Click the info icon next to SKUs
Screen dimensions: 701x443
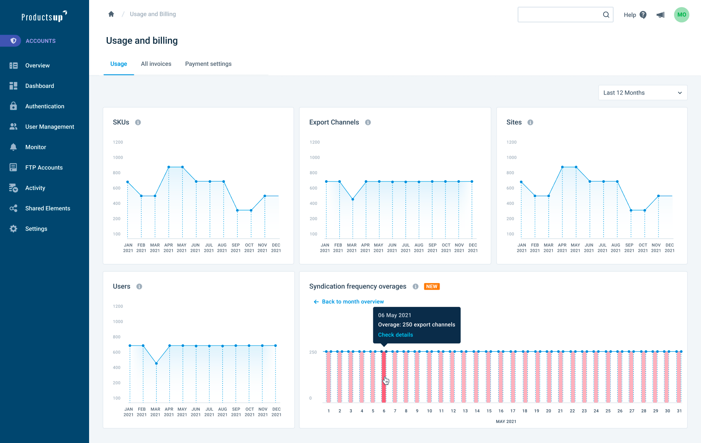138,122
